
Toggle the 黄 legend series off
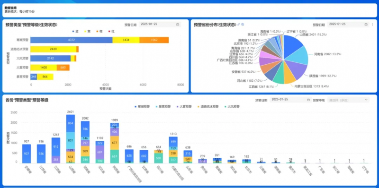[x=87, y=31]
